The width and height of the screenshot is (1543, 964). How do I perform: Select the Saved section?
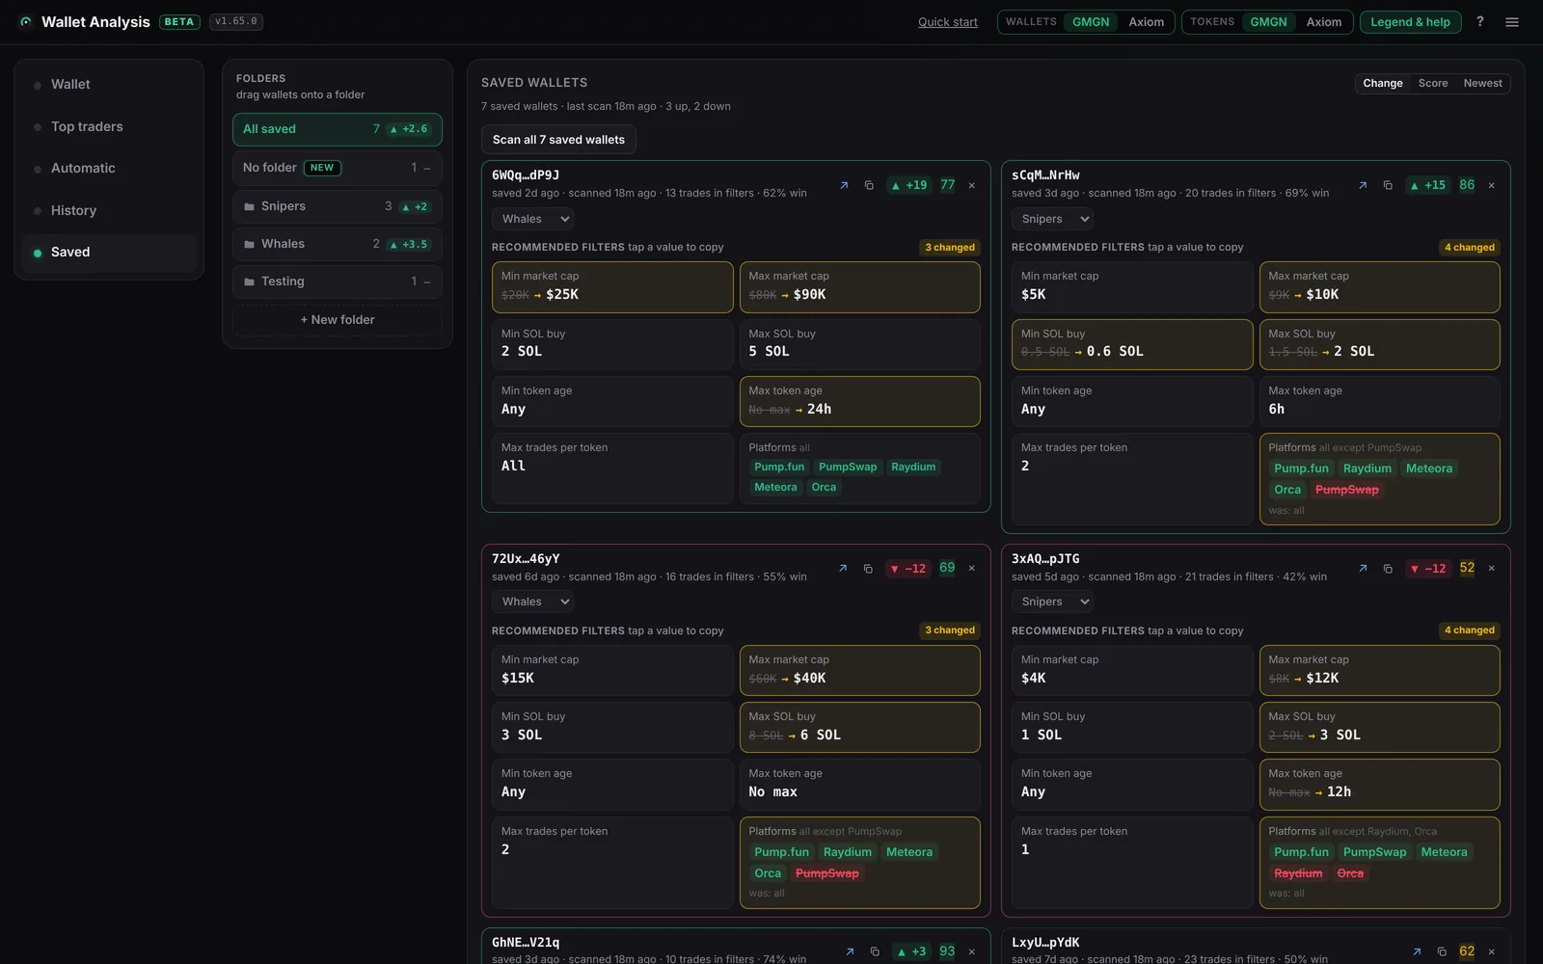coord(109,253)
